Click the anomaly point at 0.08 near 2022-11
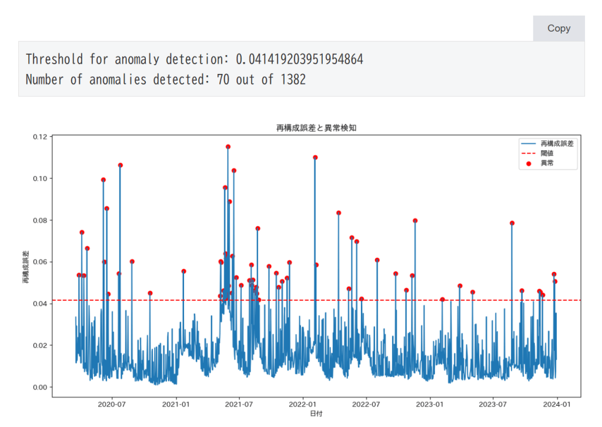Image resolution: width=602 pixels, height=427 pixels. (415, 221)
